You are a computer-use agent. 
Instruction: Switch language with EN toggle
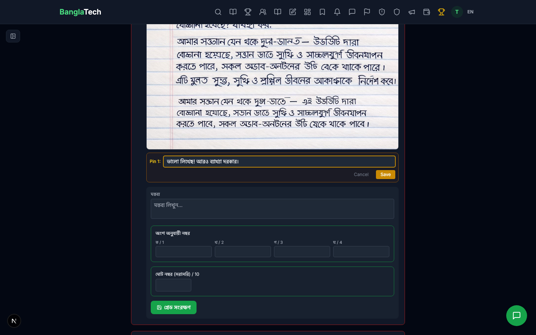(470, 12)
